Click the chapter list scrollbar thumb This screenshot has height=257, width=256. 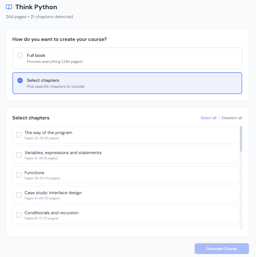point(241,138)
